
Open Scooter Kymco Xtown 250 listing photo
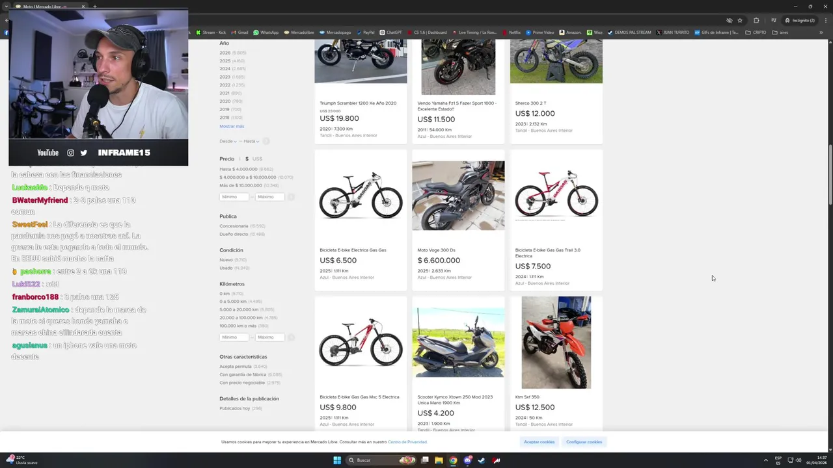coord(458,343)
